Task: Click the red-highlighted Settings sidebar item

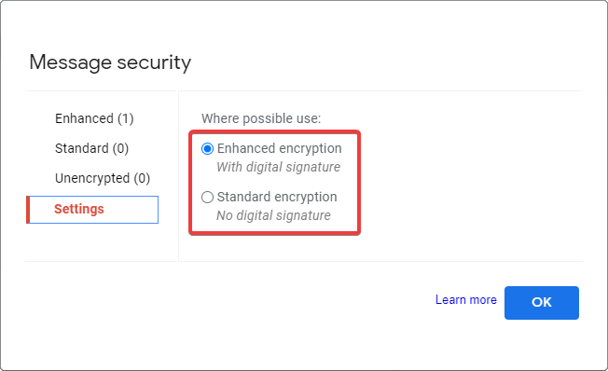Action: pos(92,210)
